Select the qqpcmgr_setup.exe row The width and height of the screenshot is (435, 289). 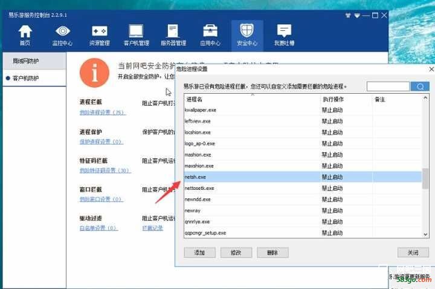click(303, 233)
